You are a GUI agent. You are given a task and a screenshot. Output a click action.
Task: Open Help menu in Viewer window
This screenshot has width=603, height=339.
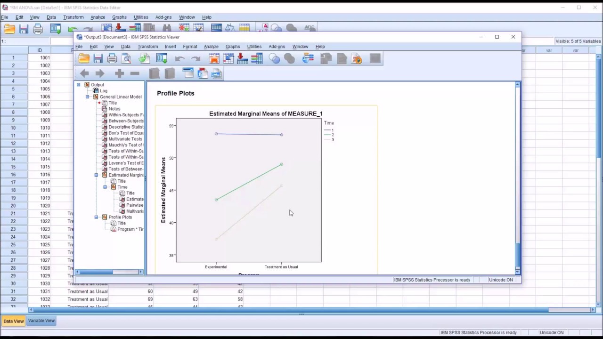tap(320, 47)
